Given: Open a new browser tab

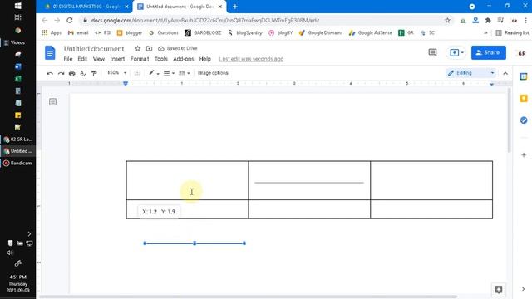Looking at the screenshot, I should pos(234,7).
